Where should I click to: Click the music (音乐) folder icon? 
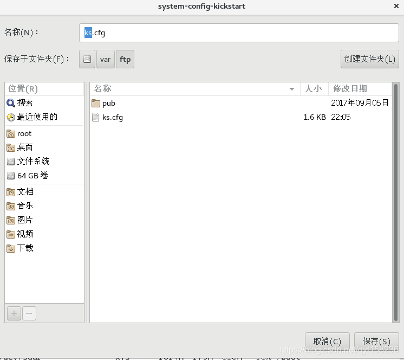(x=11, y=206)
